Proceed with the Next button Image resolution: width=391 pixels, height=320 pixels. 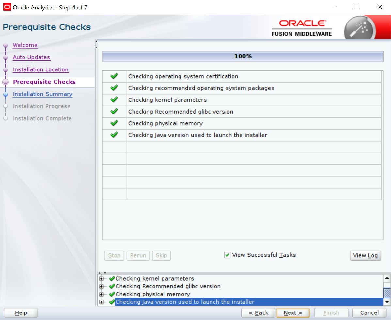tap(293, 313)
